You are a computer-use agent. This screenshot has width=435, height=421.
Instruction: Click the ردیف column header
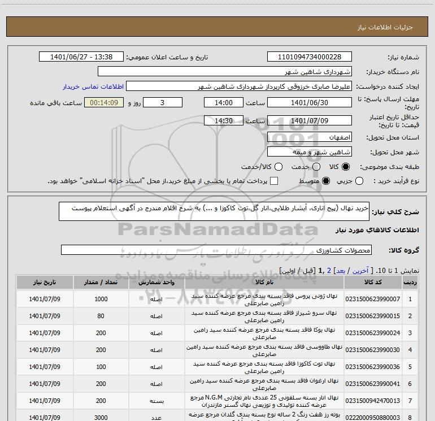tap(410, 282)
